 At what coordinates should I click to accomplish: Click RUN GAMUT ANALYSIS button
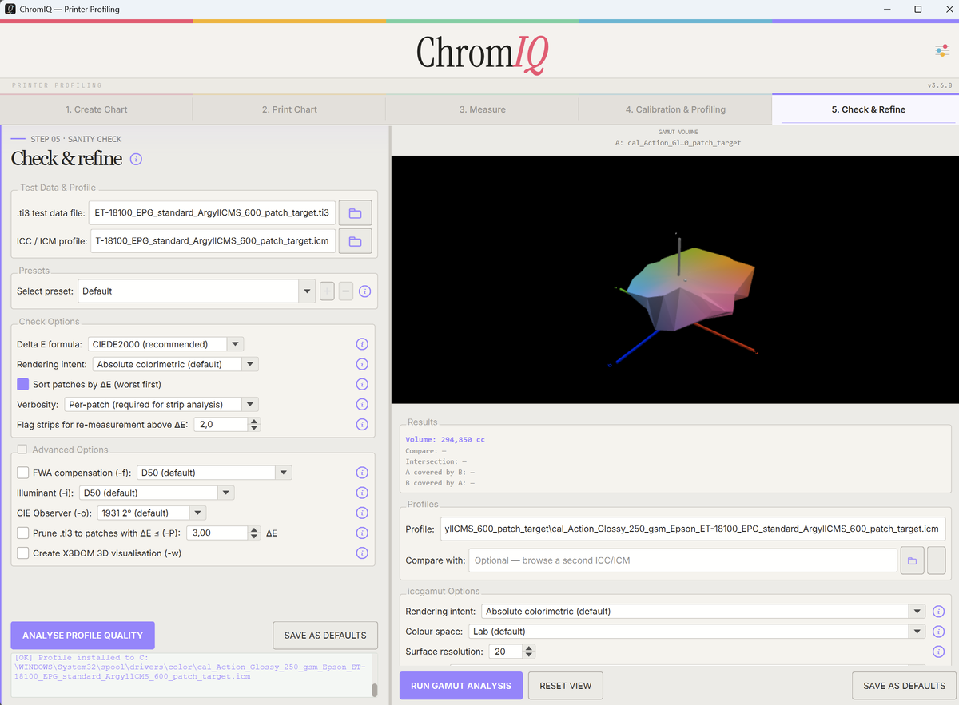pos(461,686)
